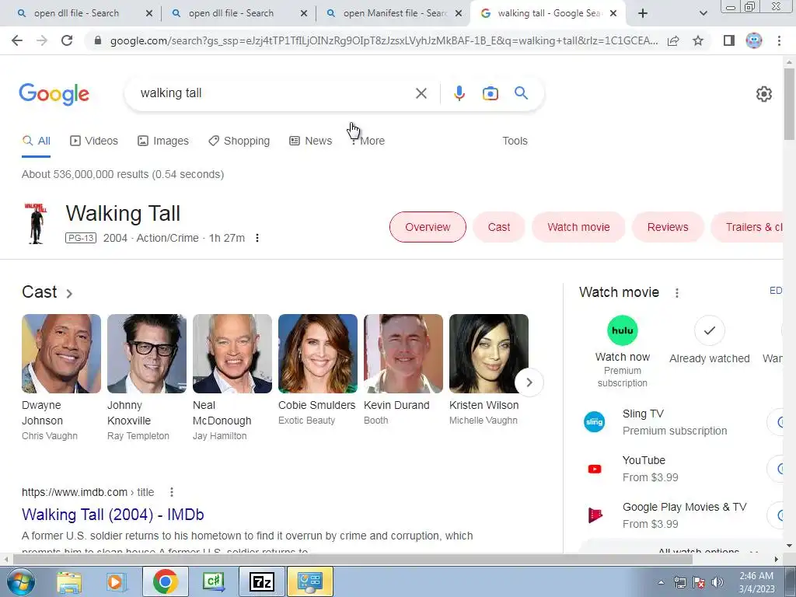Select the Trailers & clips chip
This screenshot has width=796, height=597.
747,227
